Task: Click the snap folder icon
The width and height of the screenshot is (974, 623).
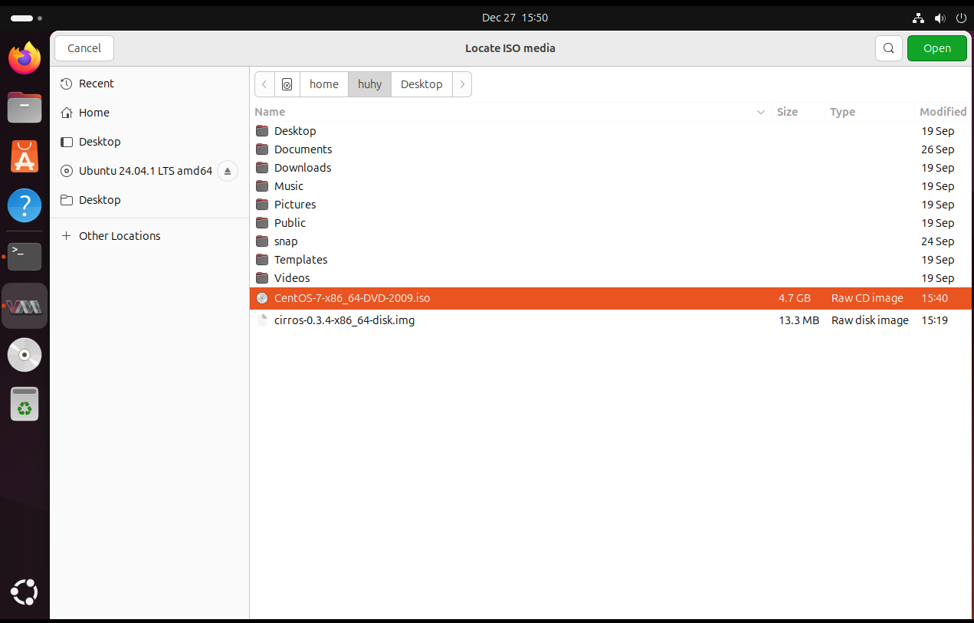Action: (262, 241)
